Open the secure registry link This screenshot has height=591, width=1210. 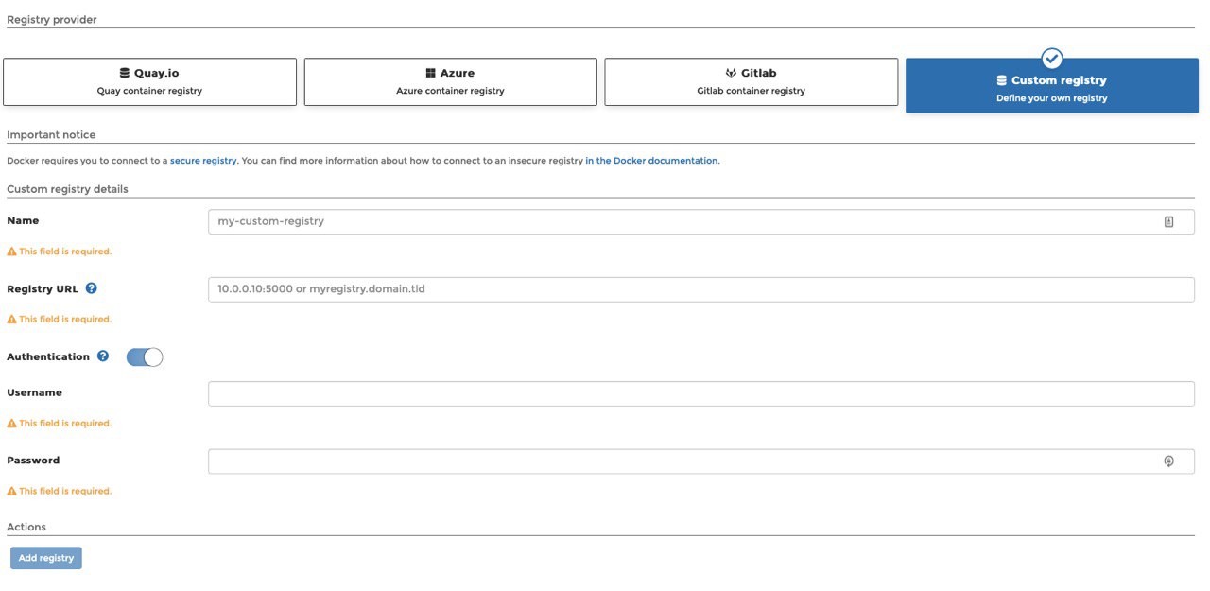(203, 161)
